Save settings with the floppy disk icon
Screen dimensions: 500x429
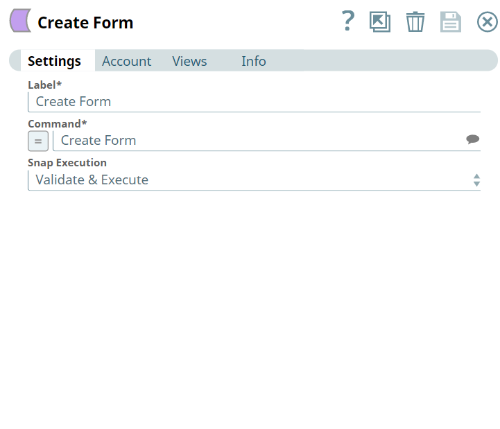pos(451,22)
